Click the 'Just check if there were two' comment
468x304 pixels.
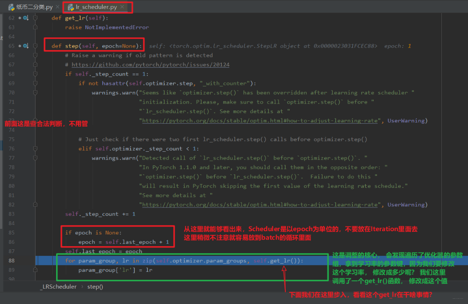[x=223, y=139]
